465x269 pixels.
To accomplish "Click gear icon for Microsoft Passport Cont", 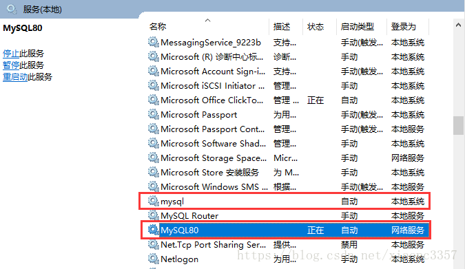I will pyautogui.click(x=154, y=129).
